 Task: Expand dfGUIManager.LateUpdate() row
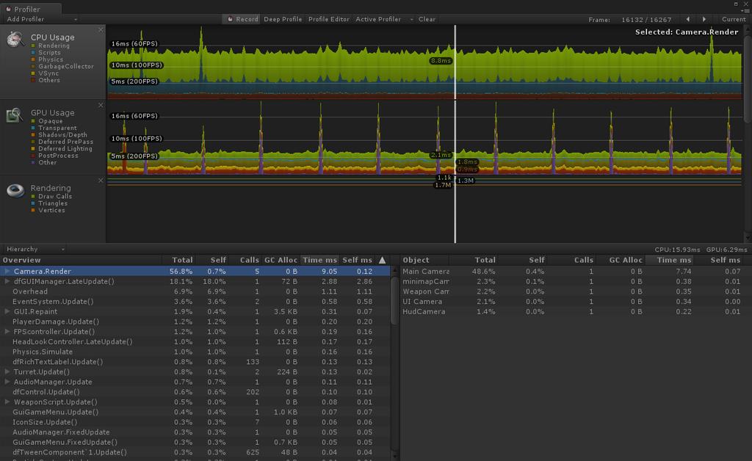coord(7,281)
